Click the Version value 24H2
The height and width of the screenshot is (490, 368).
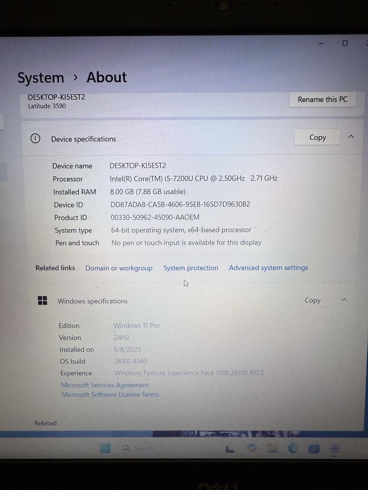tap(121, 338)
